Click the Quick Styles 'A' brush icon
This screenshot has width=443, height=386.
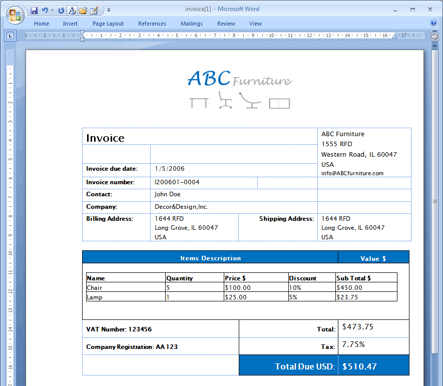(x=72, y=11)
